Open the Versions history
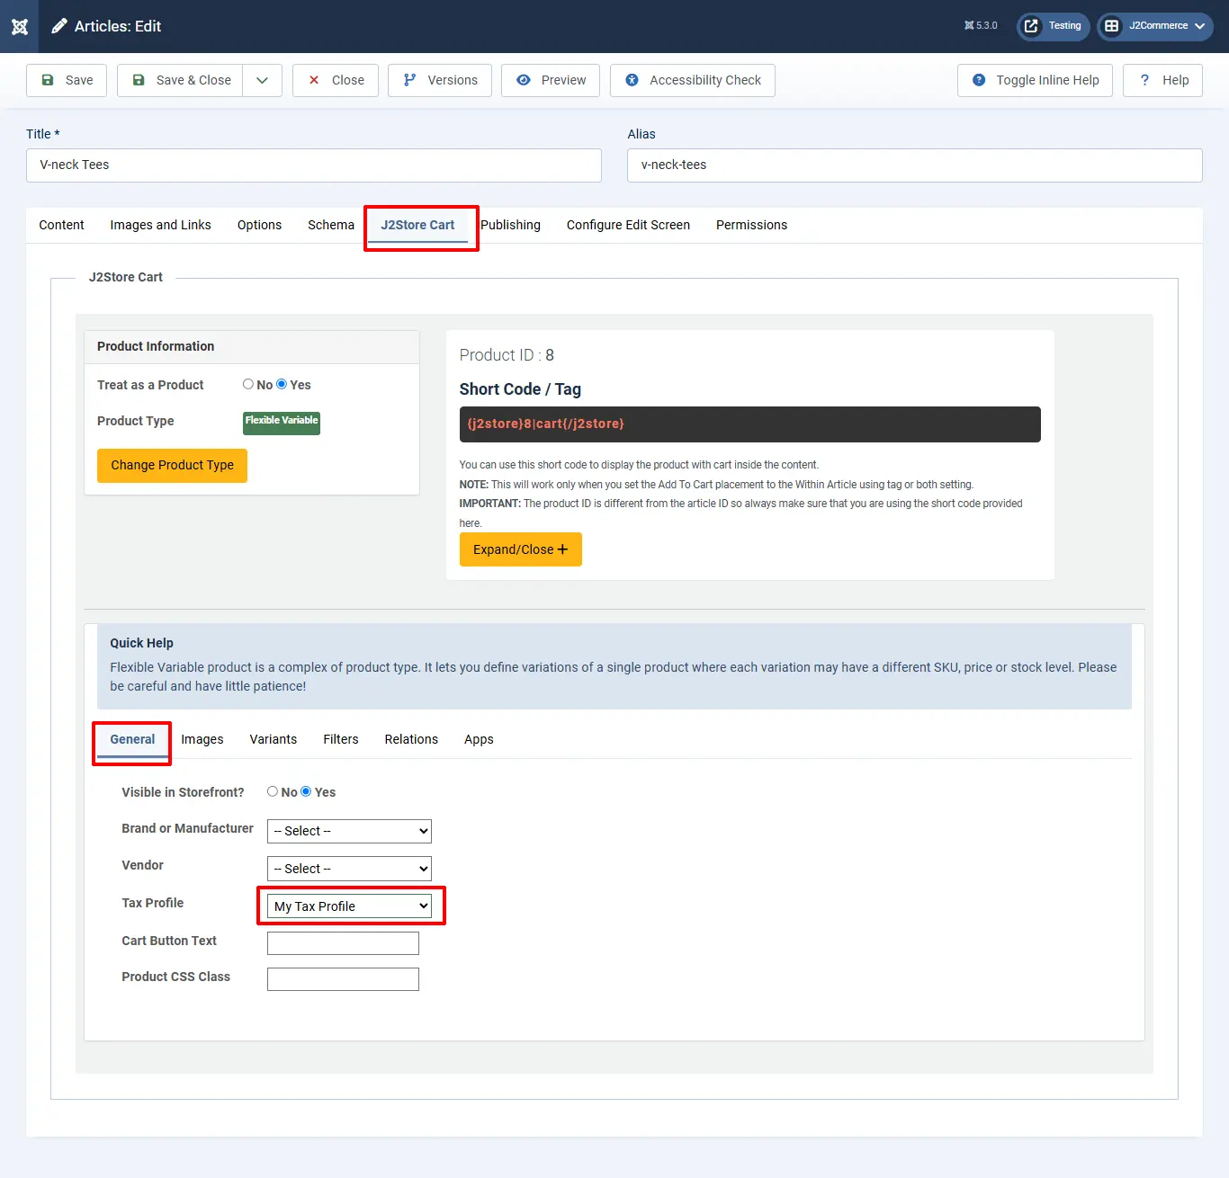The width and height of the screenshot is (1229, 1178). (440, 80)
